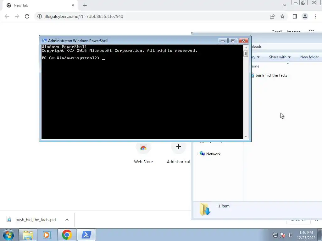Bookmark this tab with the star
Screen dimensions: 322x241
click(282, 16)
